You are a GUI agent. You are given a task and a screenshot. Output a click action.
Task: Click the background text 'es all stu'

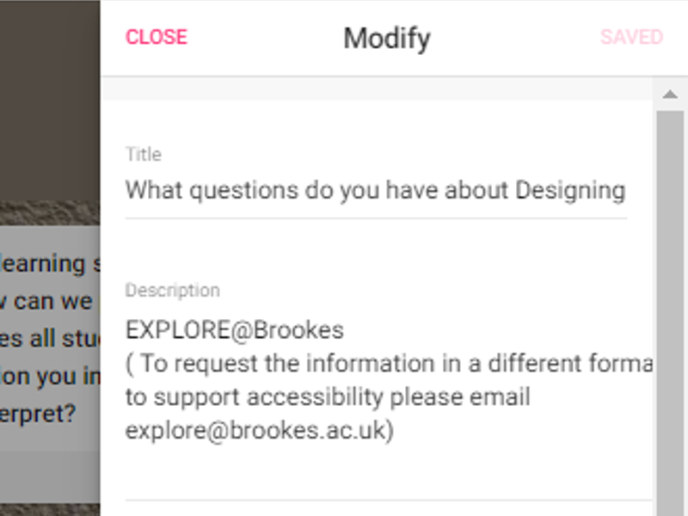(43, 338)
